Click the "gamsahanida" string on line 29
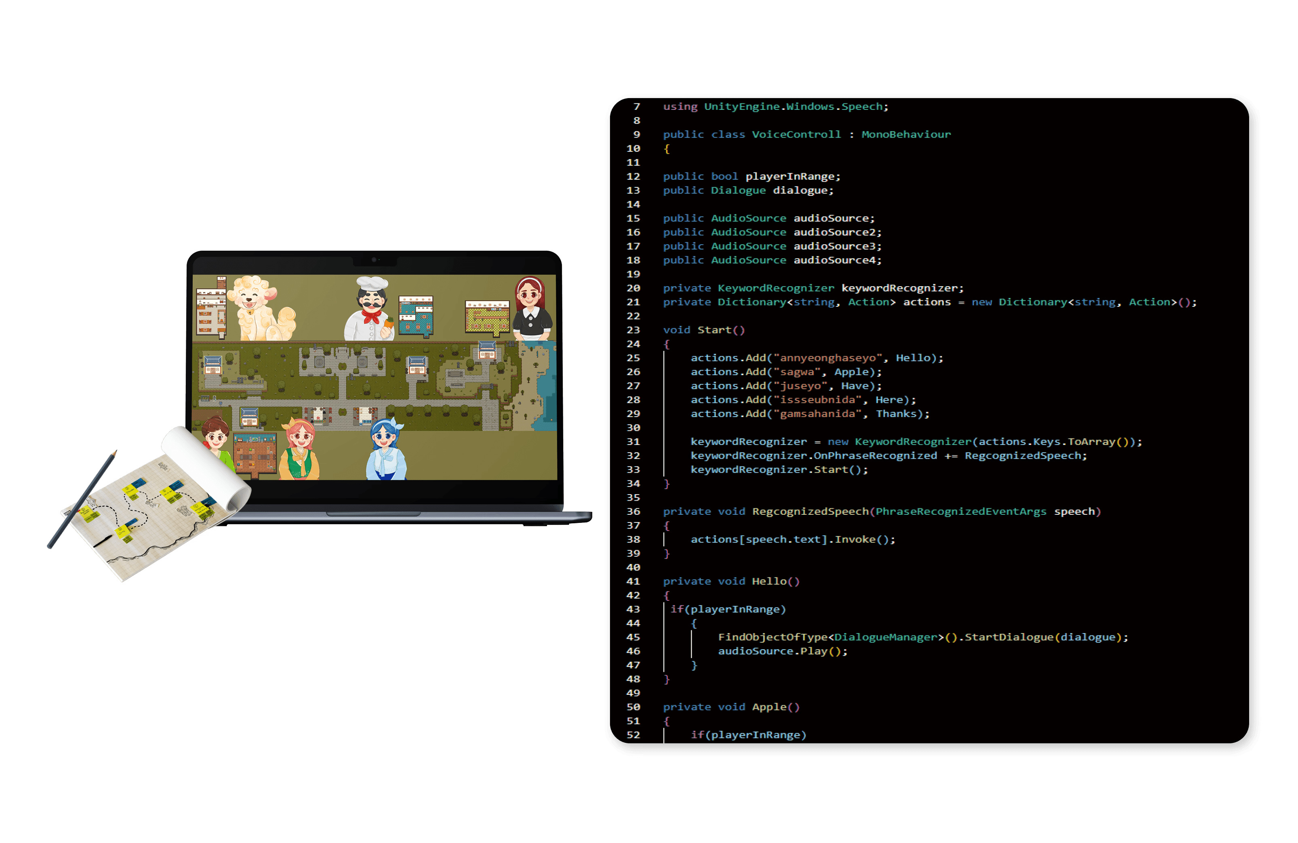 point(818,414)
